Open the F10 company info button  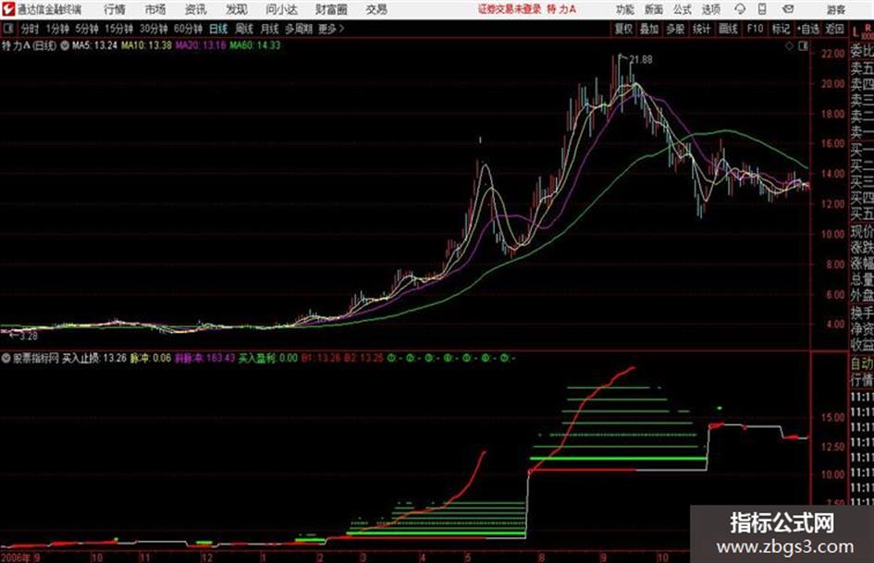tap(755, 29)
